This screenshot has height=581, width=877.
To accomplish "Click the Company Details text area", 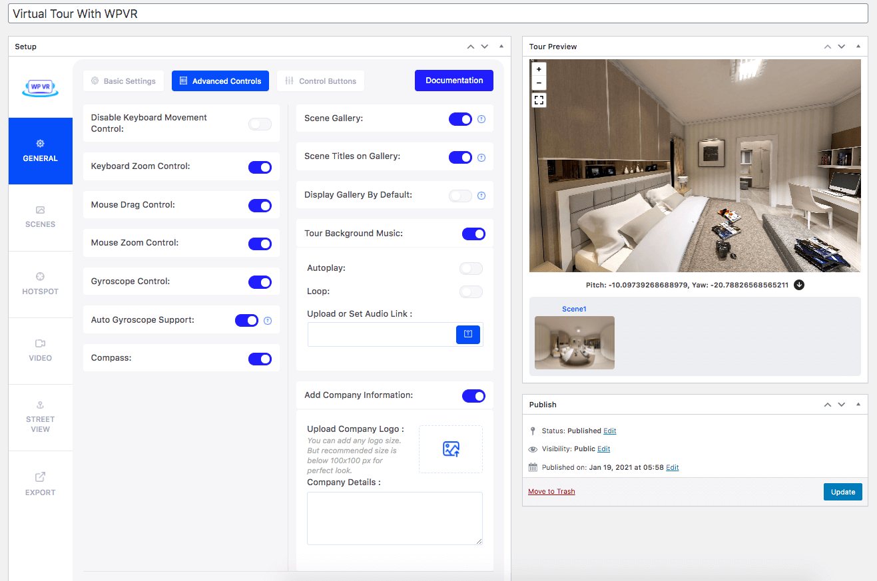I will (x=394, y=518).
